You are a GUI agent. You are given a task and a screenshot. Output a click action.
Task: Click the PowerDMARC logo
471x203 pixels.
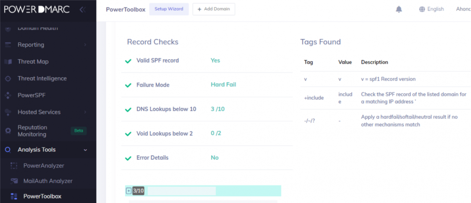coord(36,9)
